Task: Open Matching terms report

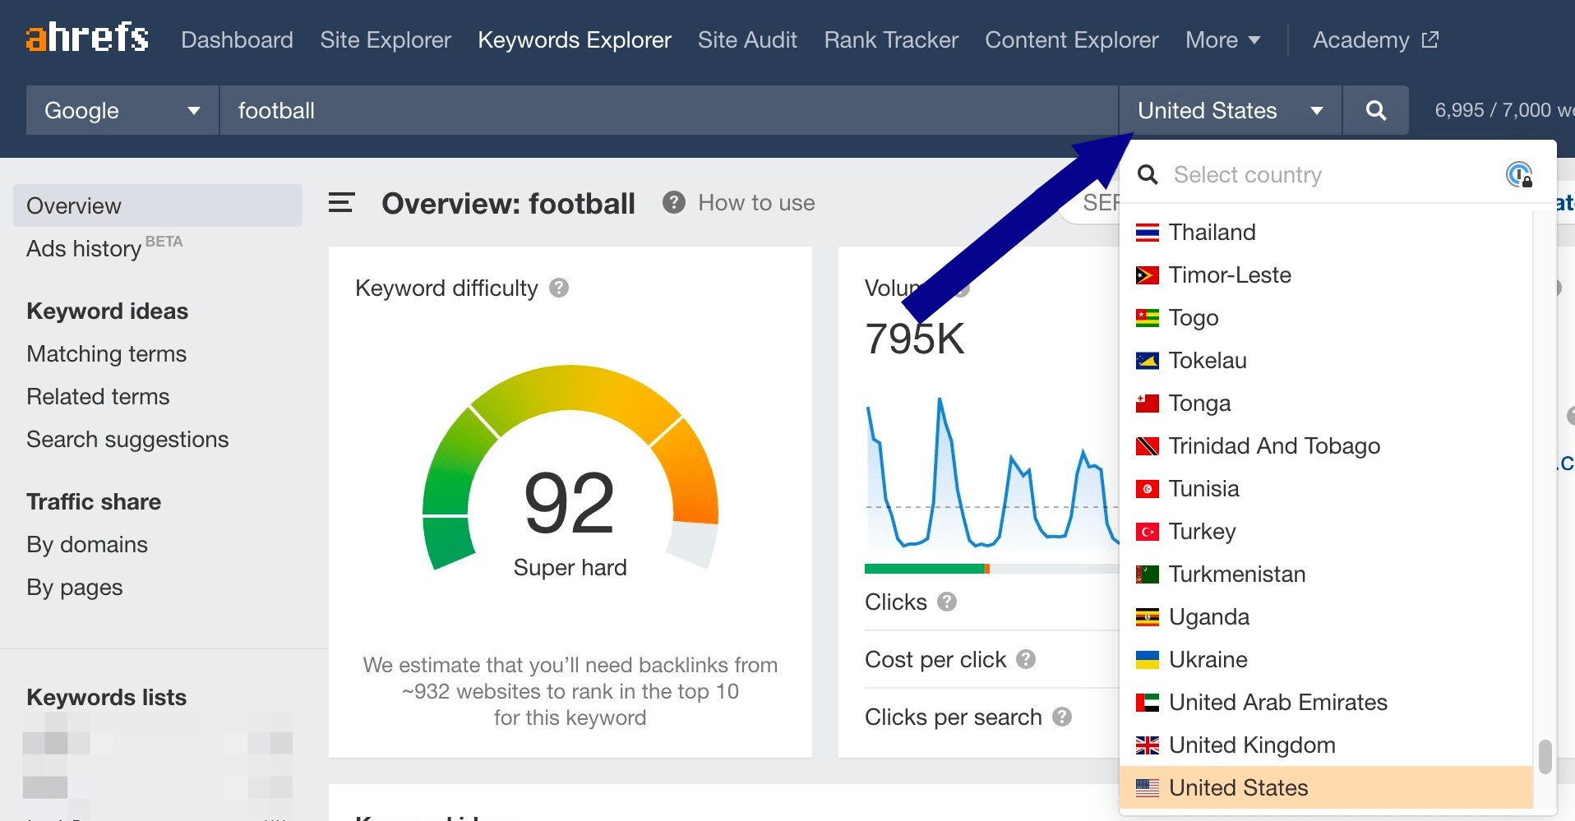Action: coord(107,353)
